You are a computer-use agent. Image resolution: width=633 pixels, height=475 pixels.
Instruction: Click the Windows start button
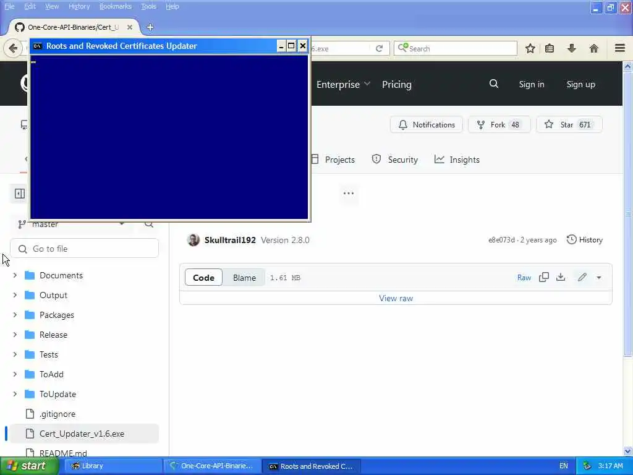[x=29, y=466]
